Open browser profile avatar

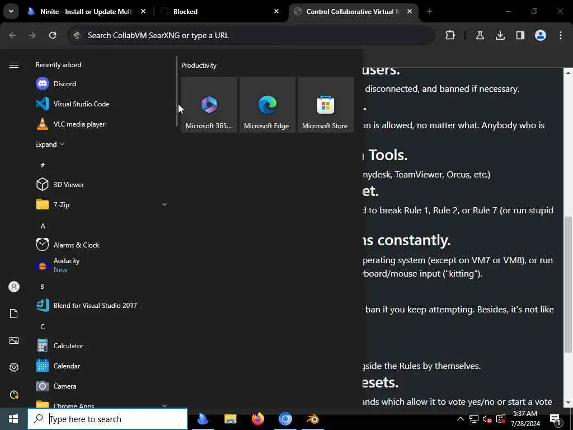pos(541,35)
